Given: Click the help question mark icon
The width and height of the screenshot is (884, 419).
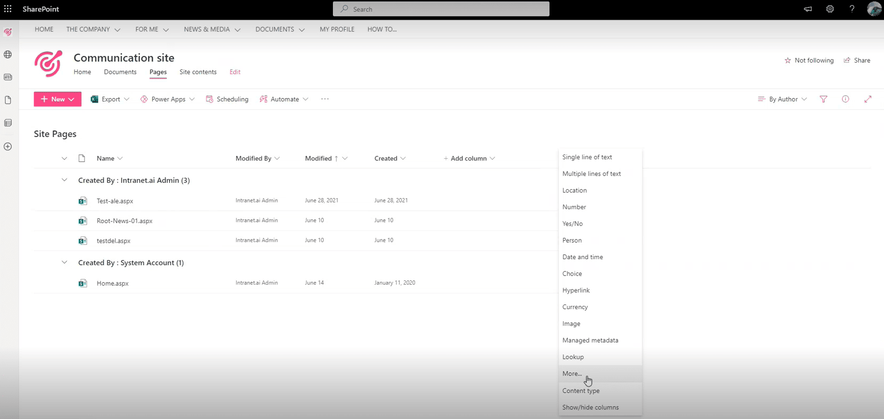Looking at the screenshot, I should coord(852,9).
